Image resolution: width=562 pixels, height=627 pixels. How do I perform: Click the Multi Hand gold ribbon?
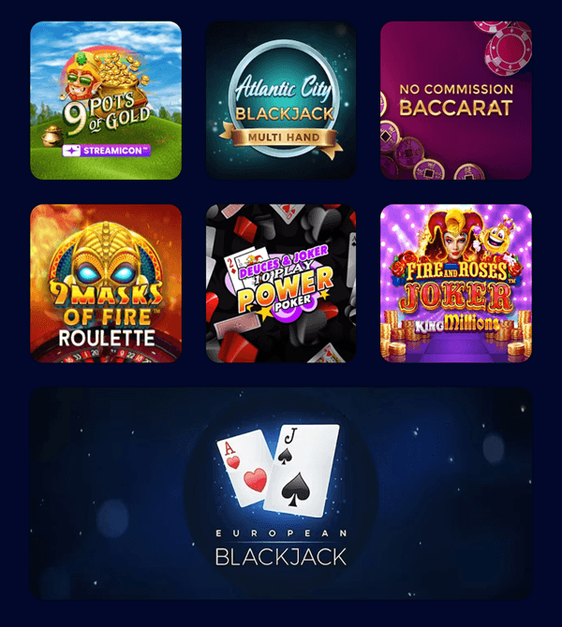pyautogui.click(x=284, y=138)
